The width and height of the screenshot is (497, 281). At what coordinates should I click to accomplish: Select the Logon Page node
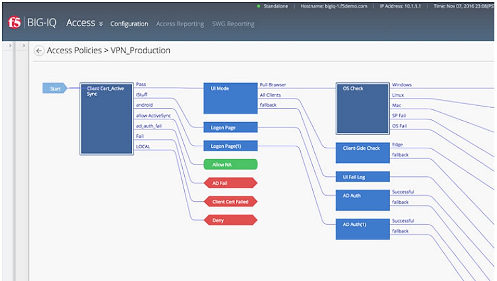tap(230, 128)
